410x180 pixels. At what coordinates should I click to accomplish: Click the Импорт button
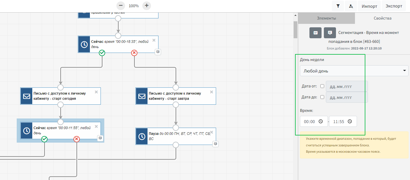pyautogui.click(x=369, y=6)
